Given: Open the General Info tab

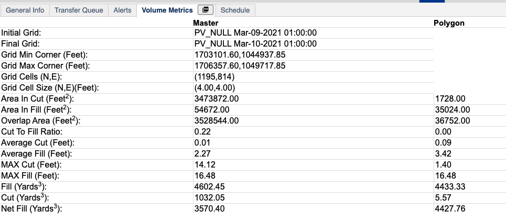Looking at the screenshot, I should click(25, 10).
